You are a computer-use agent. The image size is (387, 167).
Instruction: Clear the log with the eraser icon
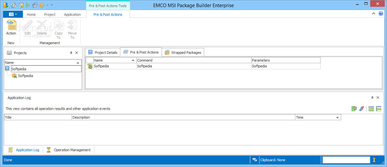(x=362, y=109)
